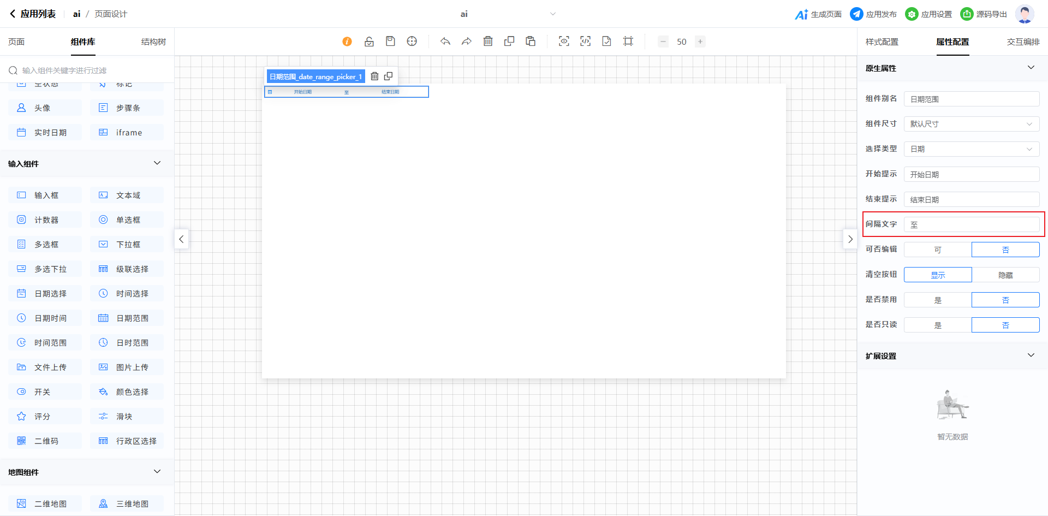Screen dimensions: 1048x516
Task: Click the preview eye icon in toolbar
Action: (564, 41)
